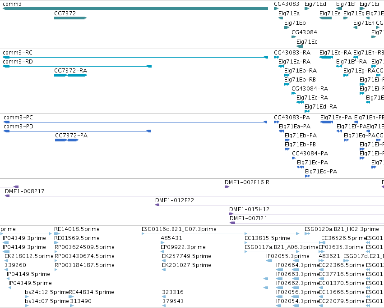The width and height of the screenshot is (384, 308).
Task: Click the DME1-008P17 clone label
Action: tap(25, 191)
